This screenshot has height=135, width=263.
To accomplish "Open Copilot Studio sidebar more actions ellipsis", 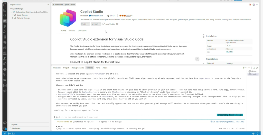I will (48, 5).
